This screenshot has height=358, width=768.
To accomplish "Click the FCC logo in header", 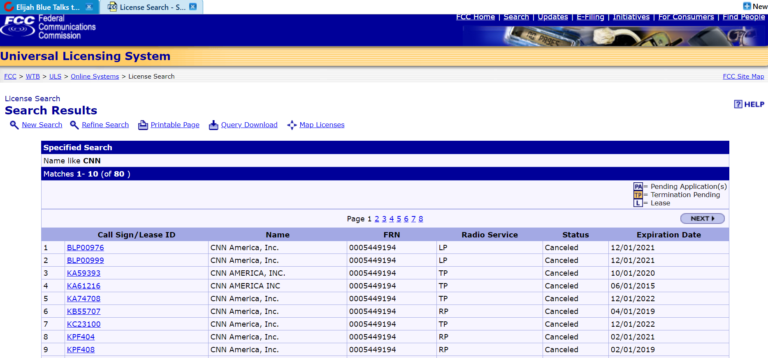I will click(x=18, y=27).
